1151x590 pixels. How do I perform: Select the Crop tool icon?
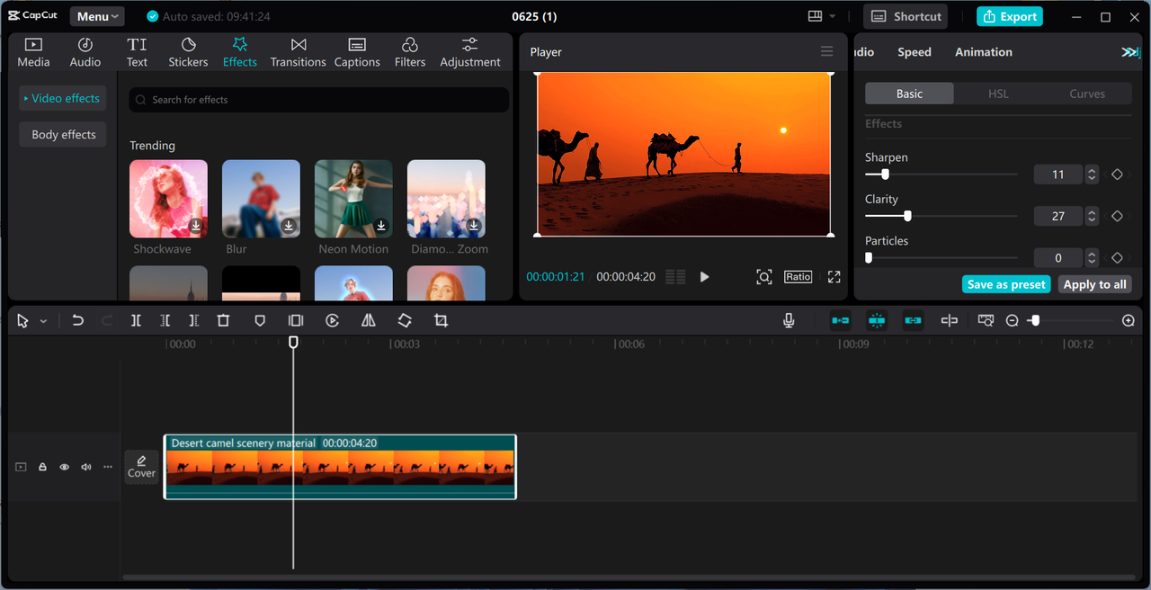coord(441,320)
